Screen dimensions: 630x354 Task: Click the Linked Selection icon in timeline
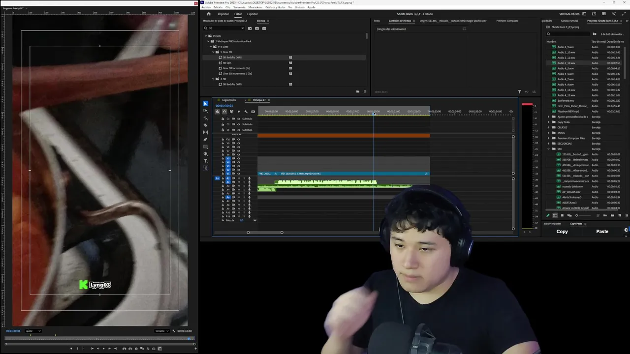click(x=231, y=112)
